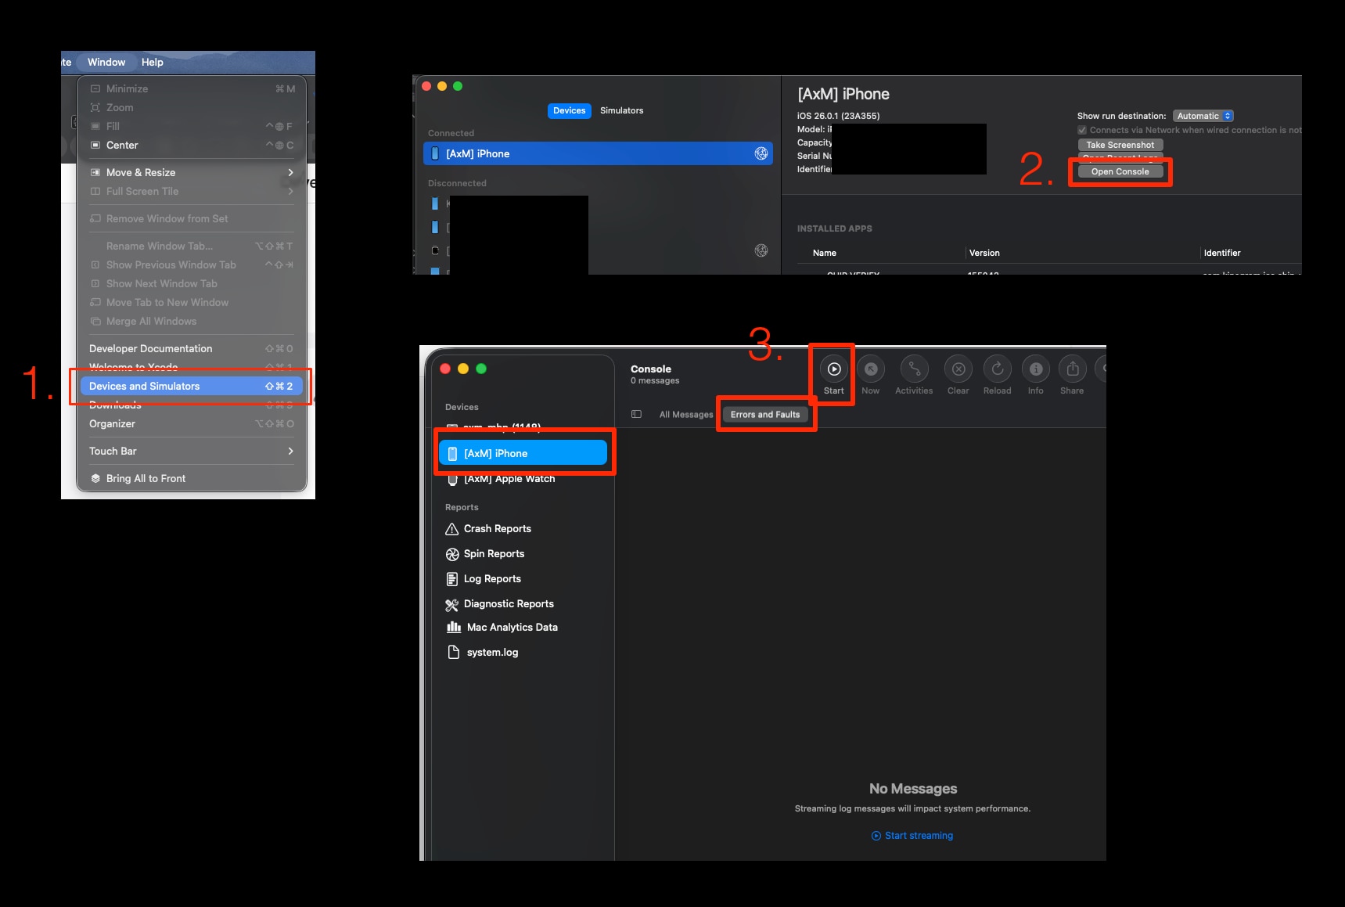This screenshot has height=907, width=1345.
Task: Open the Activities toolbar icon
Action: [x=914, y=369]
